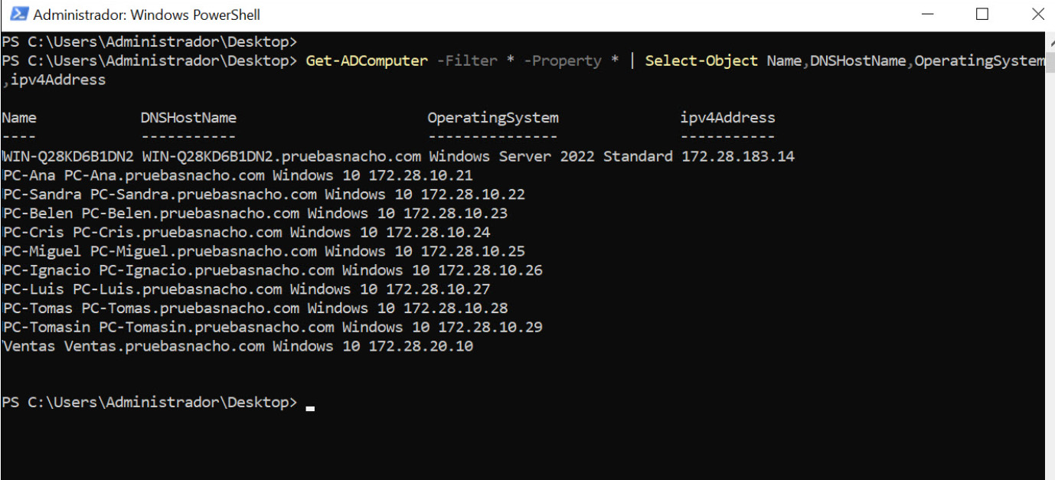
Task: Click the 'OperatingSystem' column header
Action: click(x=493, y=118)
